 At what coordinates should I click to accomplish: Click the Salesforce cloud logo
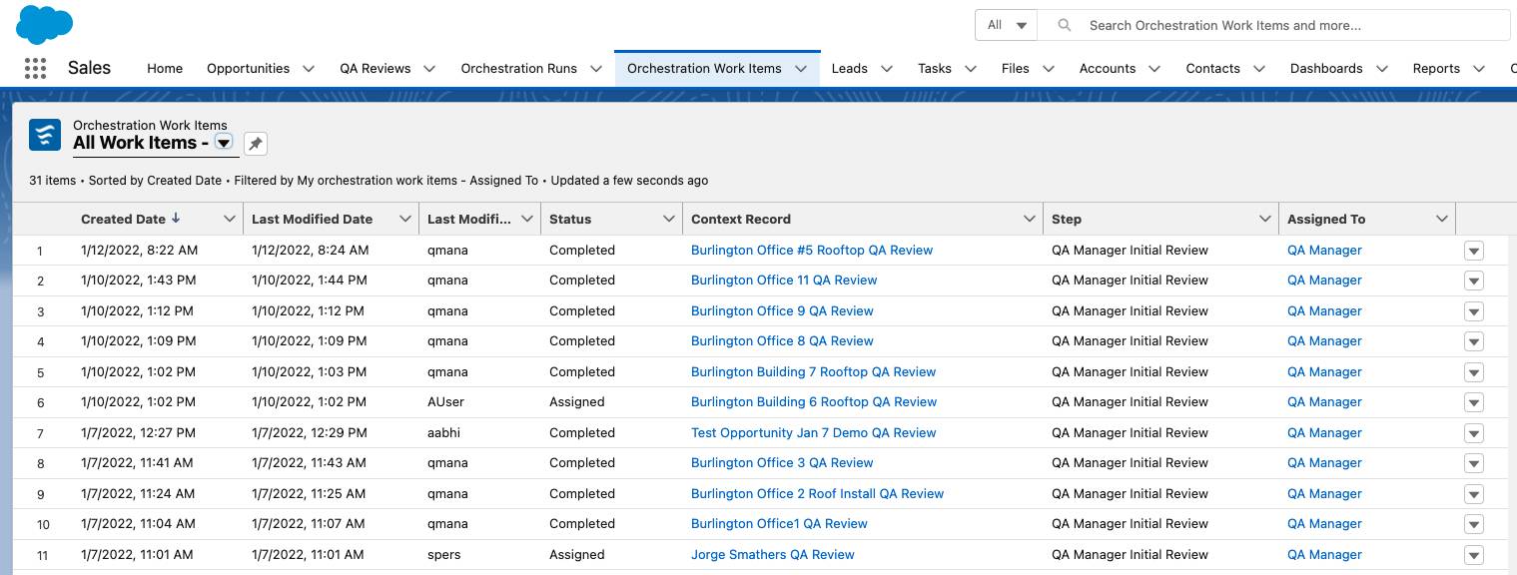tap(45, 24)
